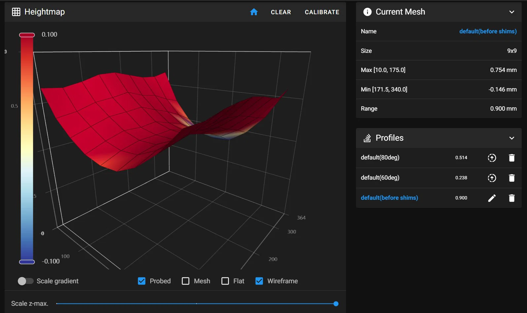Click the 9x9 size value
This screenshot has width=527, height=313.
(512, 51)
